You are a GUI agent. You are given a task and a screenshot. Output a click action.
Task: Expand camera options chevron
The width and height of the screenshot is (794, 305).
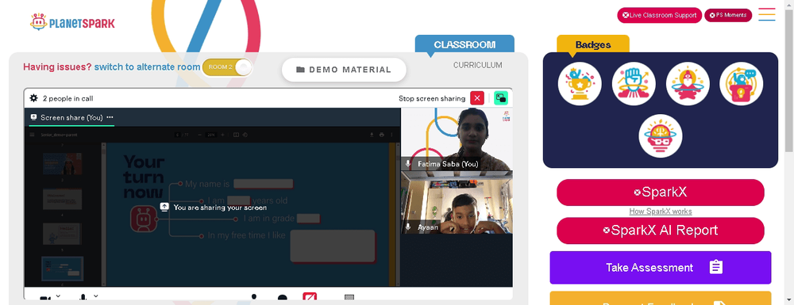[58, 296]
